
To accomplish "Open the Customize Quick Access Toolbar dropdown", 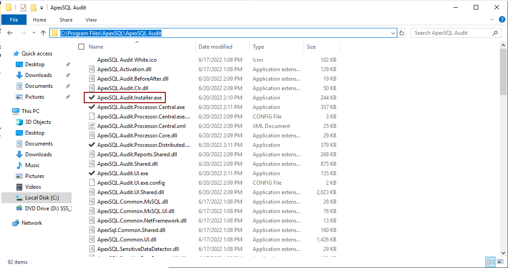I will tap(41, 8).
